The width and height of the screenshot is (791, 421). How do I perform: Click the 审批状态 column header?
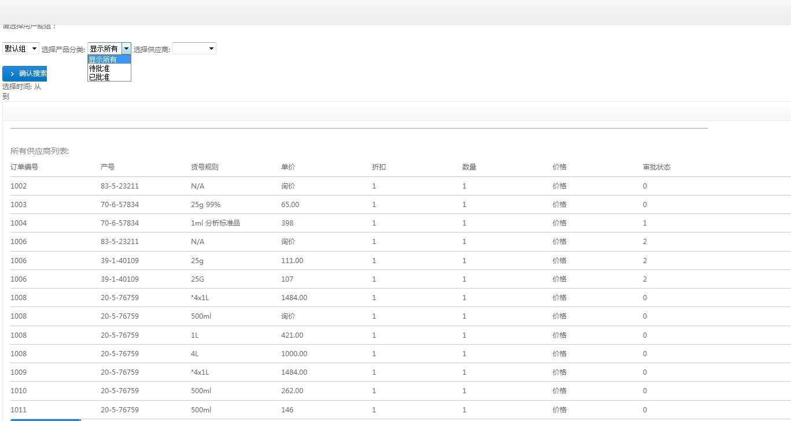pyautogui.click(x=657, y=167)
